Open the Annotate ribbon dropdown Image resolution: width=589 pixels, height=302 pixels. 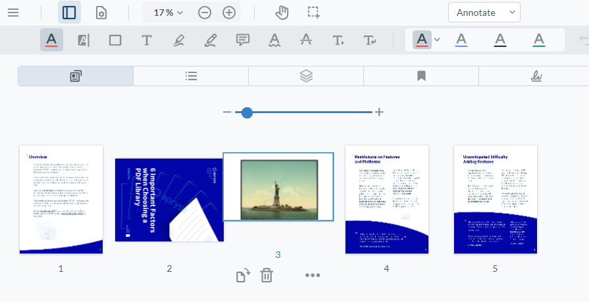click(484, 13)
